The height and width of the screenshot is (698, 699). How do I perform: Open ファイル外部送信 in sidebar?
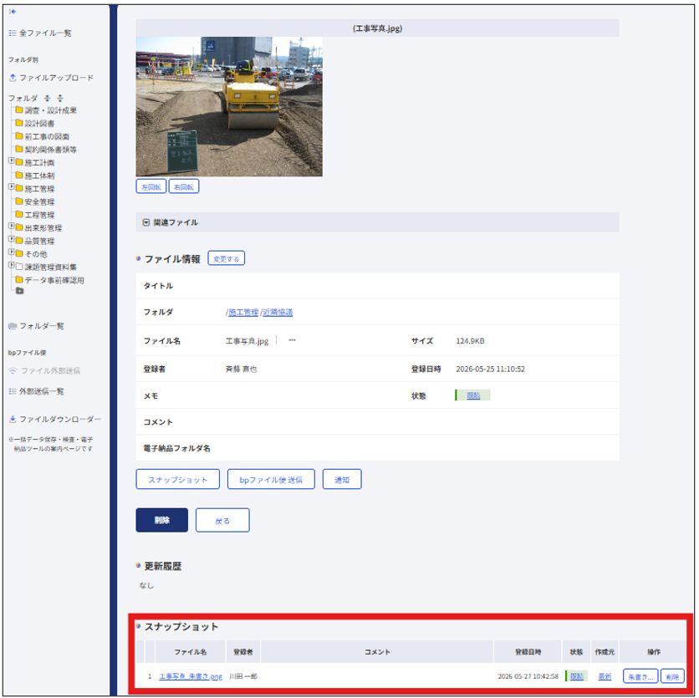tap(51, 371)
